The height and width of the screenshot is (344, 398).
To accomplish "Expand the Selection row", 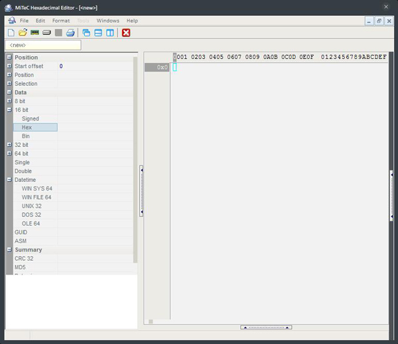I will pyautogui.click(x=9, y=83).
